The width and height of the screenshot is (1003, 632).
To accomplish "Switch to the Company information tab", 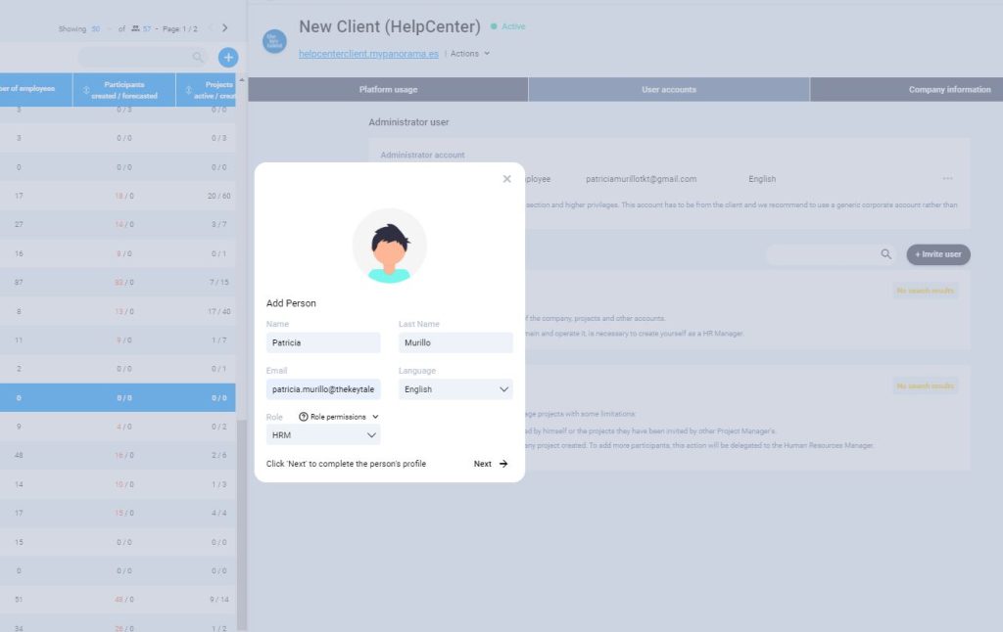I will (x=948, y=90).
